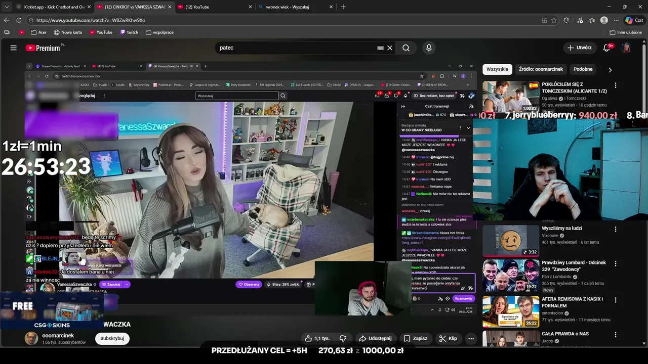This screenshot has width=648, height=364.
Task: Reload the current page
Action: pyautogui.click(x=19, y=20)
